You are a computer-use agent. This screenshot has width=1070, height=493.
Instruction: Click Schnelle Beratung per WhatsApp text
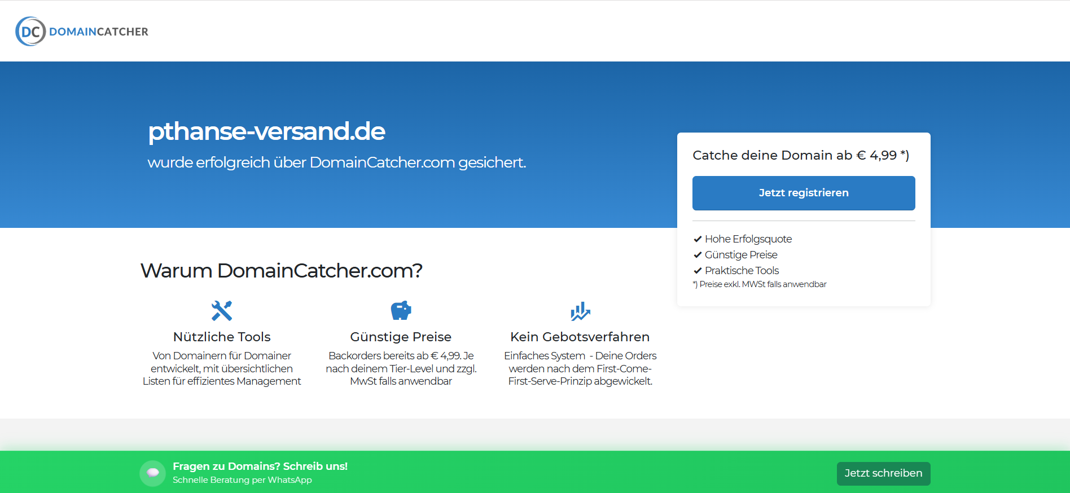pos(242,480)
